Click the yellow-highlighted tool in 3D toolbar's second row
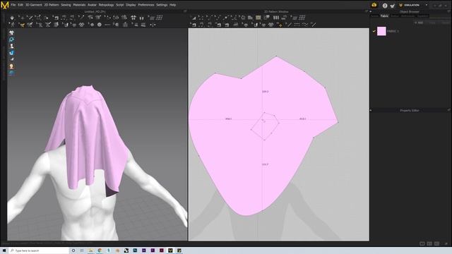 (22, 25)
